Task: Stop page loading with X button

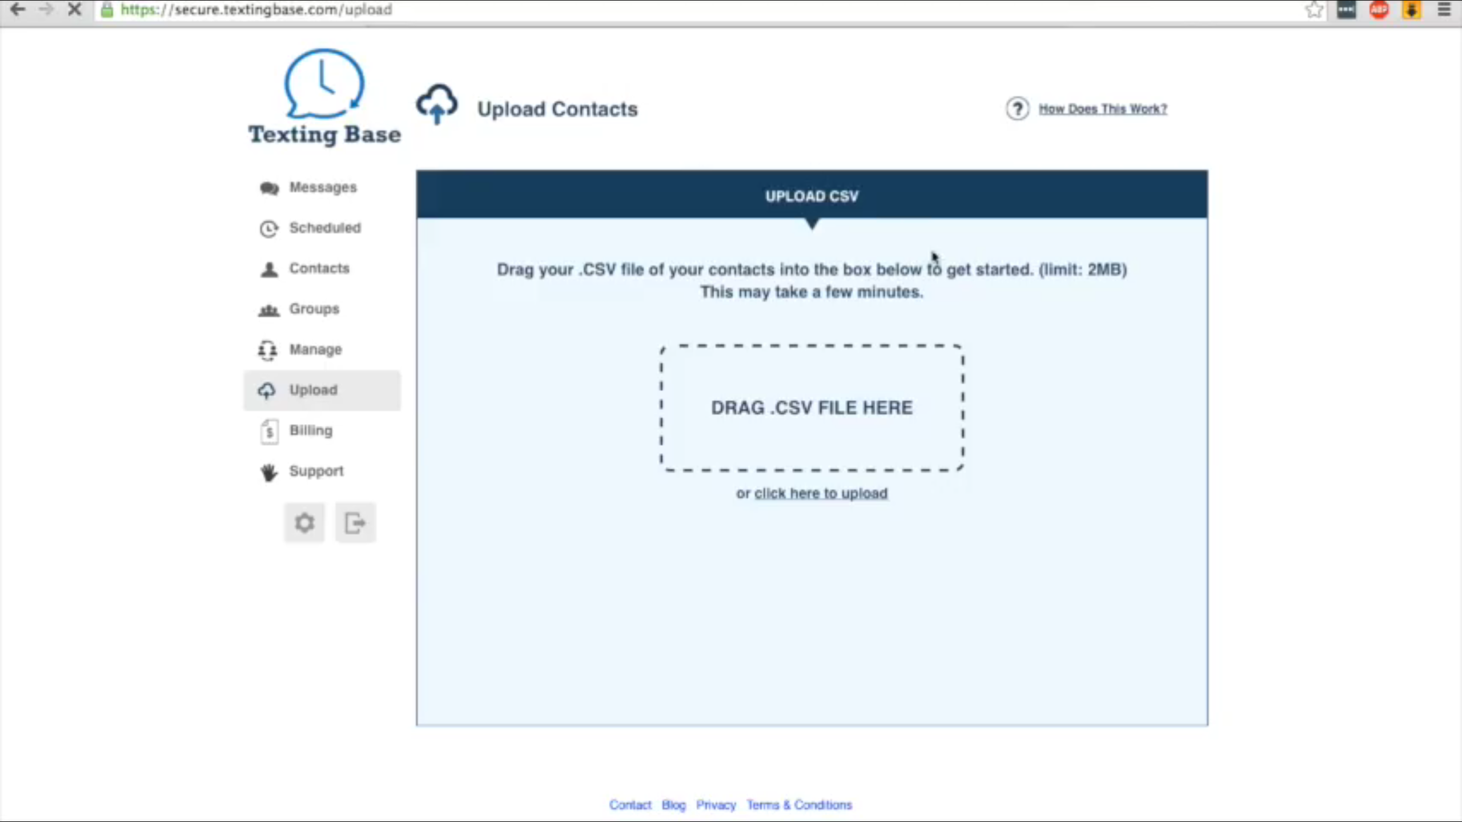Action: point(74,10)
